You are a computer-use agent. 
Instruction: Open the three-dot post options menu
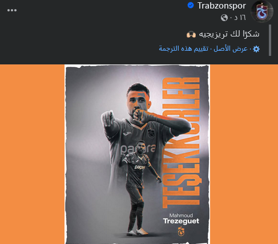[x=12, y=10]
